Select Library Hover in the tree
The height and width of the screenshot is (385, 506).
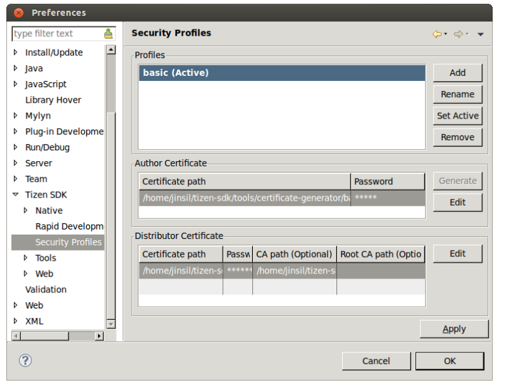coord(53,100)
